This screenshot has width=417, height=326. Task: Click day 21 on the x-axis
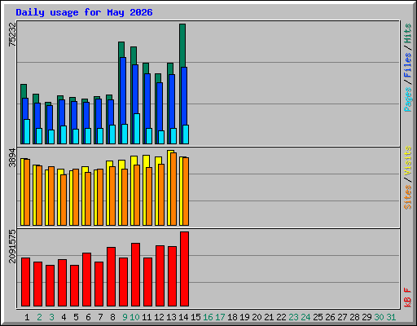269,317
